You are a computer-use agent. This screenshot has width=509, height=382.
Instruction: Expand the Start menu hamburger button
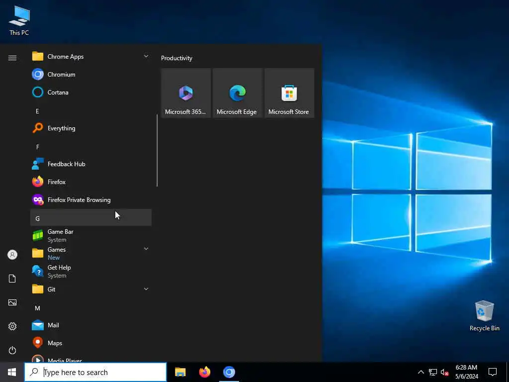(x=12, y=58)
